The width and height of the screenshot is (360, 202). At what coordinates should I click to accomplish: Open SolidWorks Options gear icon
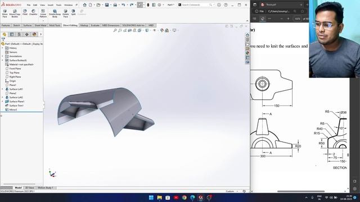point(159,5)
